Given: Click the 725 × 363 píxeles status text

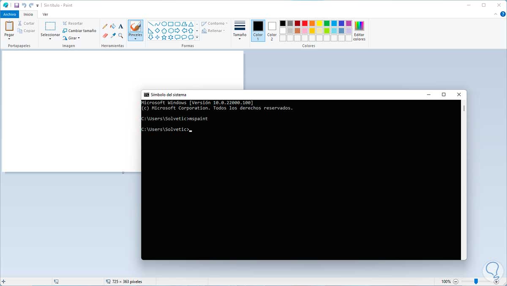Looking at the screenshot, I should [x=127, y=281].
